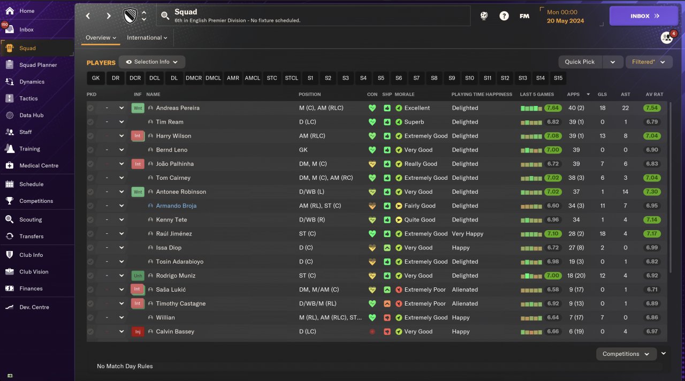Open the Medical Centre sidebar icon
The width and height of the screenshot is (685, 381).
point(9,165)
